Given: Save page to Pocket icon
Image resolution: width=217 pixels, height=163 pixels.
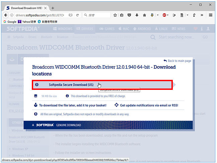Looking at the screenshot, I should 129,15.
